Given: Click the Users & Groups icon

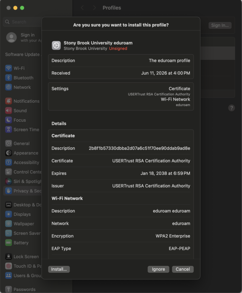Looking at the screenshot, I should pos(8,276).
